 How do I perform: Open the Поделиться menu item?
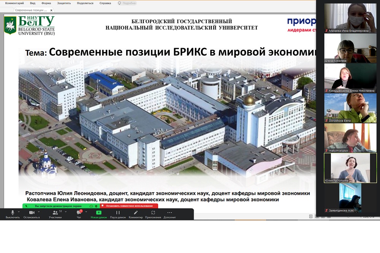coord(85,3)
